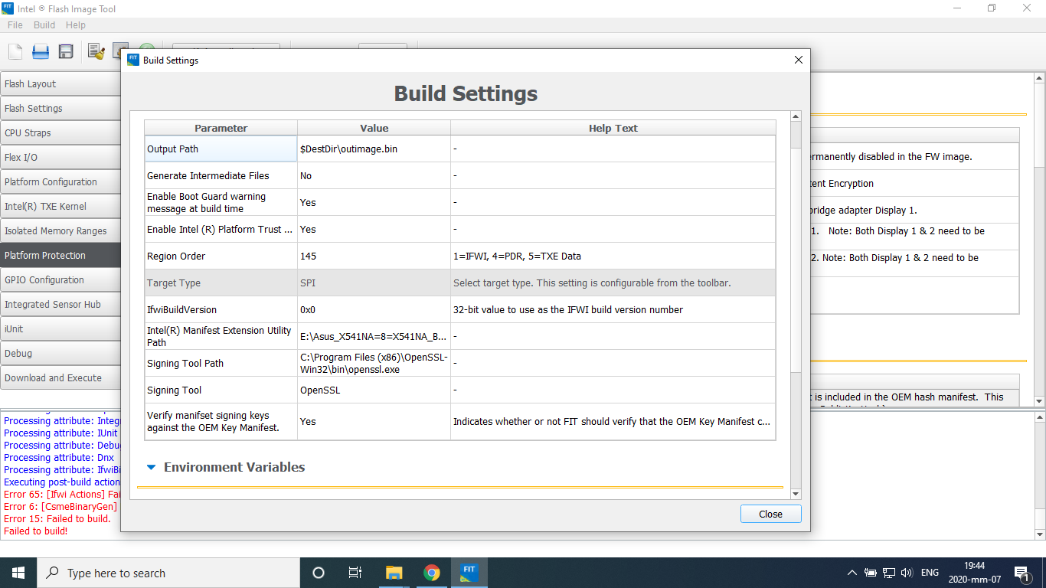Viewport: 1046px width, 588px height.
Task: Select the Platform Protection tab
Action: pos(60,255)
